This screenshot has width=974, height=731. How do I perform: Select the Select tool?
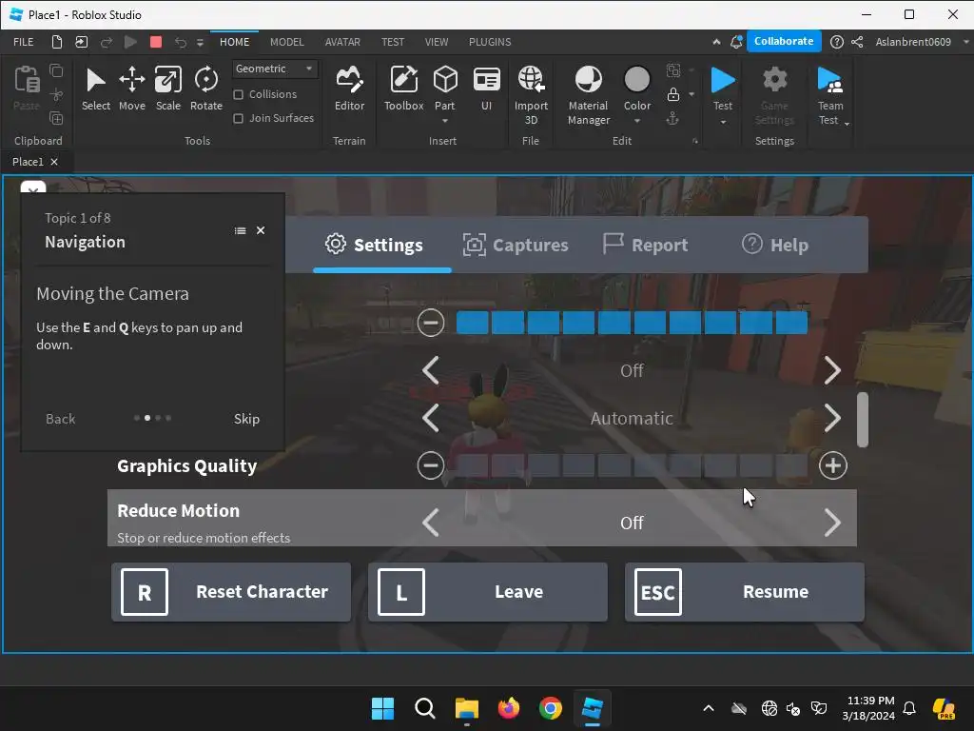(96, 89)
